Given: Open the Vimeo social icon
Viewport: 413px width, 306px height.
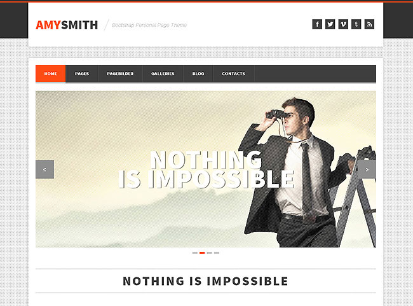Looking at the screenshot, I should coord(343,24).
